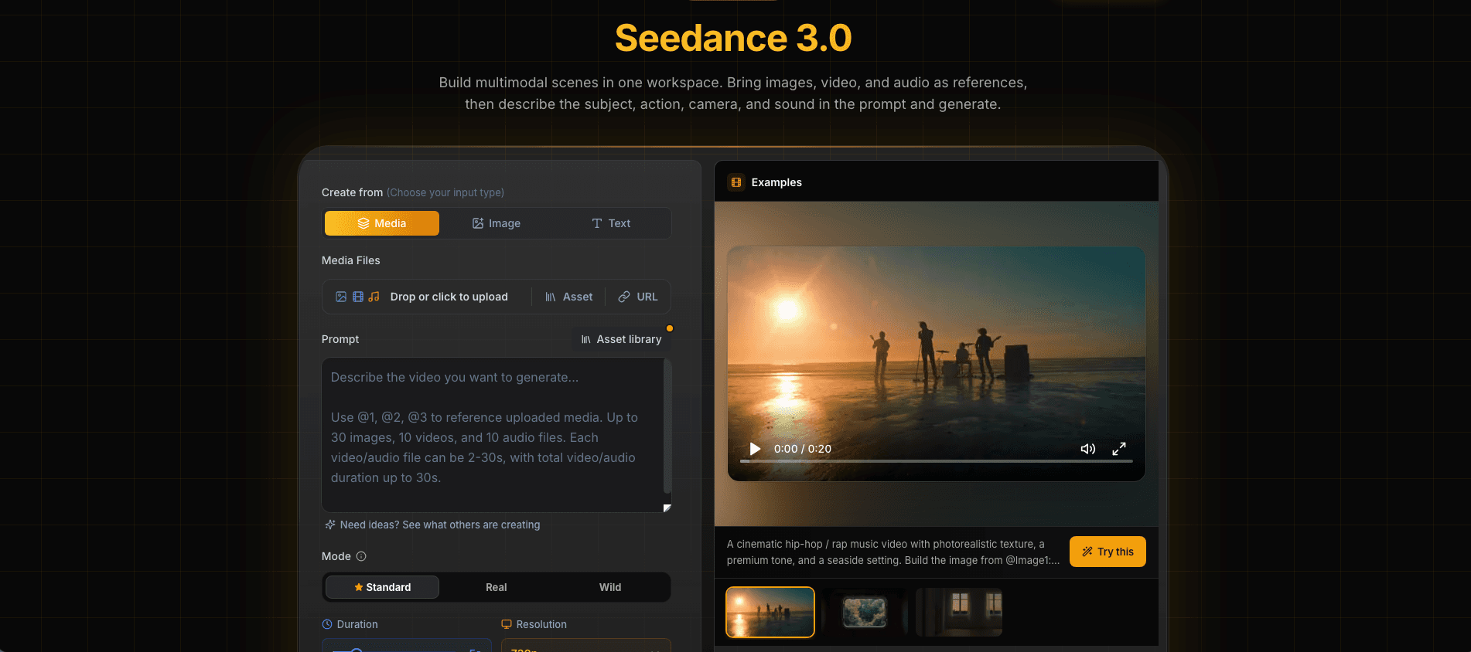This screenshot has height=652, width=1471.
Task: Click the Seedance 3.0 heading
Action: pyautogui.click(x=733, y=38)
